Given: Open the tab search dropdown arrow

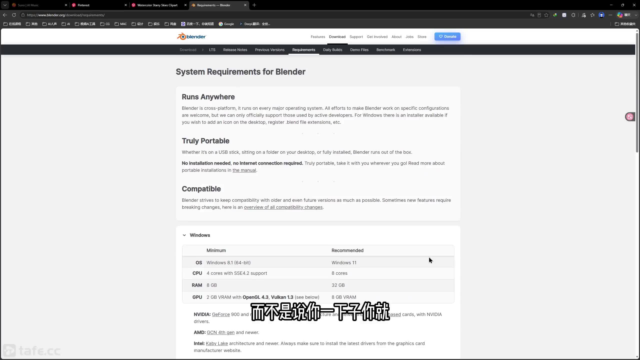Looking at the screenshot, I should pos(5,5).
